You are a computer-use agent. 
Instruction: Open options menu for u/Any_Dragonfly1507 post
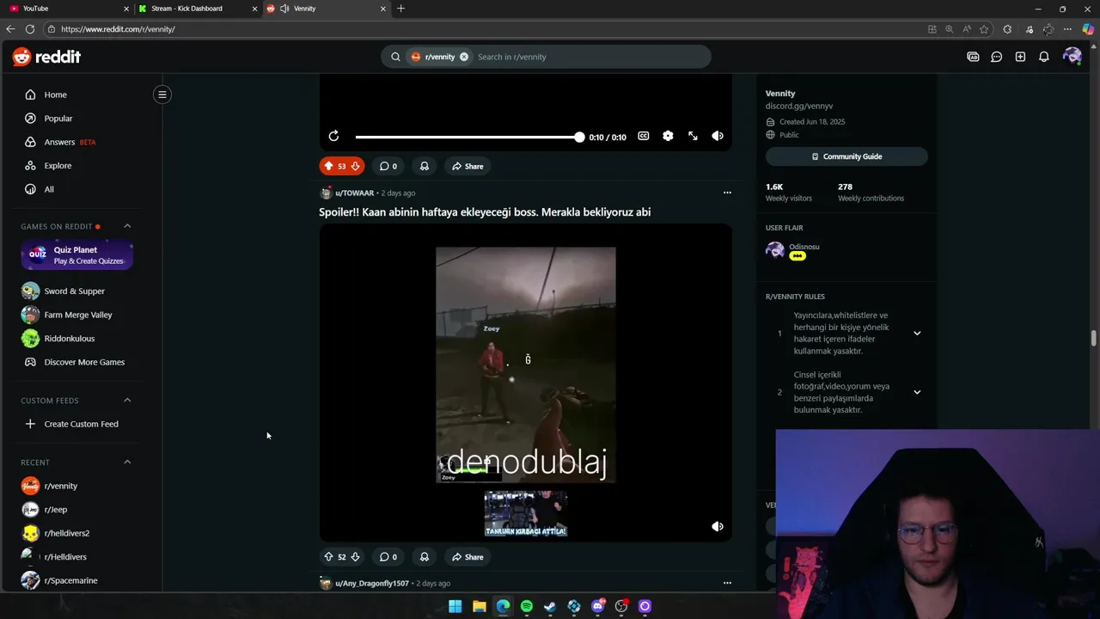(727, 583)
